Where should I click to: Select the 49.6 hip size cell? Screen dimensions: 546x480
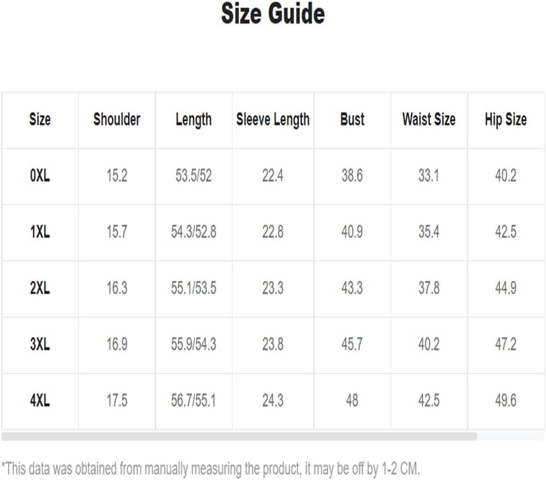[506, 401]
